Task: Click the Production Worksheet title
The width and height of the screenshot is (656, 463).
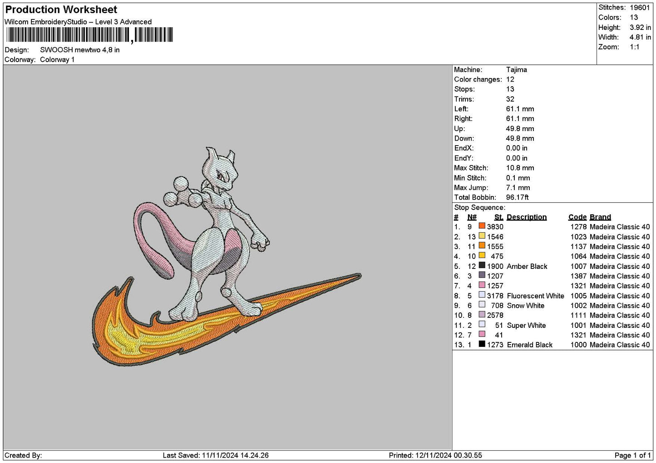Action: [x=61, y=10]
